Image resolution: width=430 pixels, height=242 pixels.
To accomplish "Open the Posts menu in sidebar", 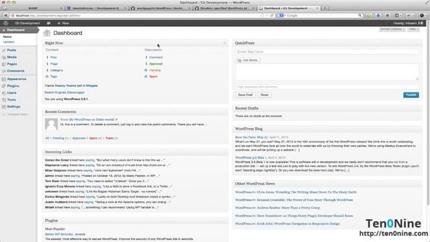I will [x=11, y=50].
